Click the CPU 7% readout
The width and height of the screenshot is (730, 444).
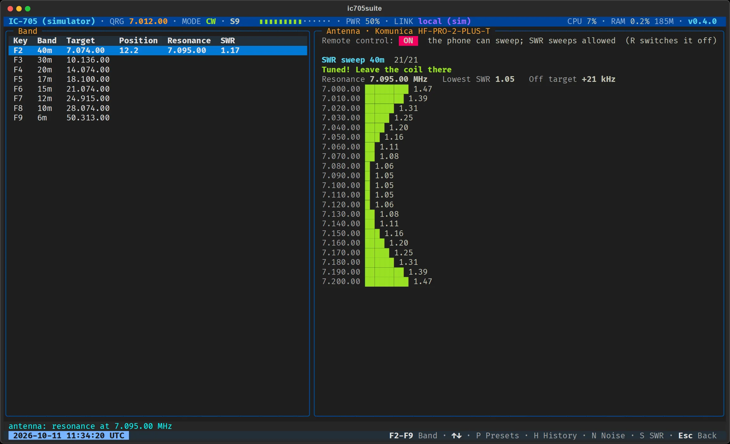point(582,21)
